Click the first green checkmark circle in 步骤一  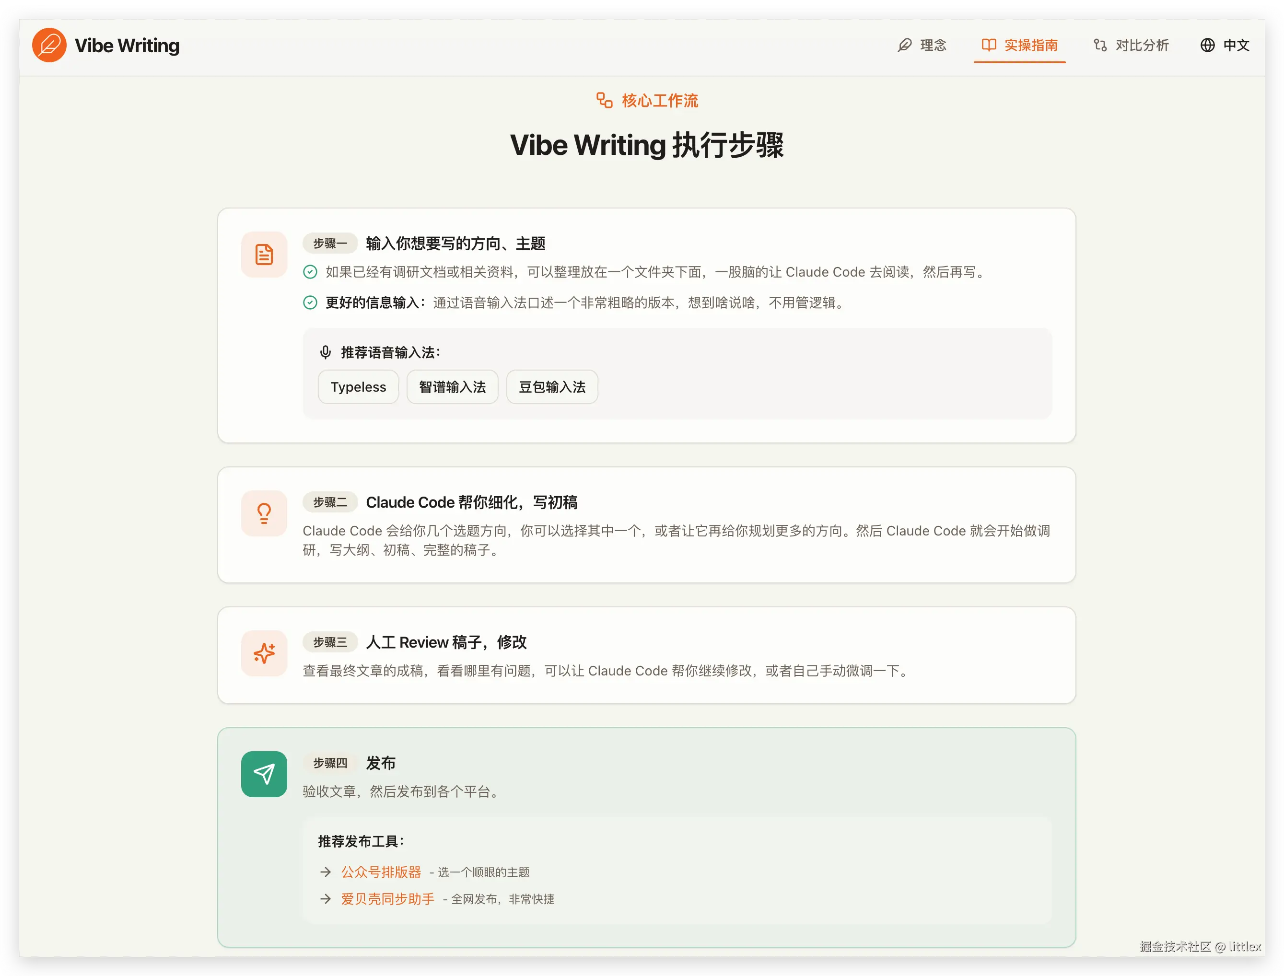click(310, 272)
